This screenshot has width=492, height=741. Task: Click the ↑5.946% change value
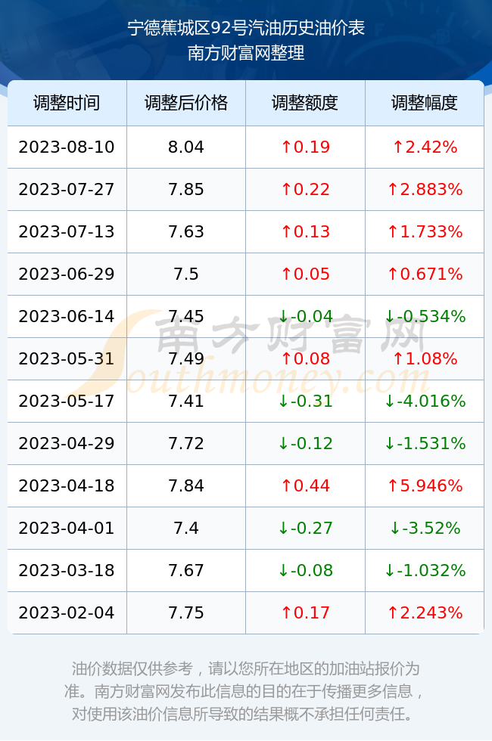425,485
